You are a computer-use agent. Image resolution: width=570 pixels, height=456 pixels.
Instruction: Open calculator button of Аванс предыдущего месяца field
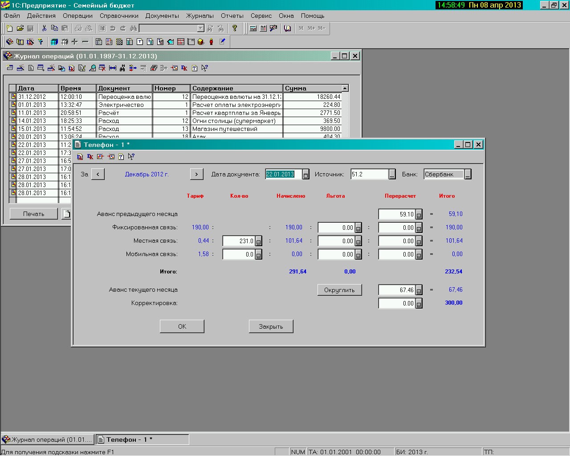[419, 215]
